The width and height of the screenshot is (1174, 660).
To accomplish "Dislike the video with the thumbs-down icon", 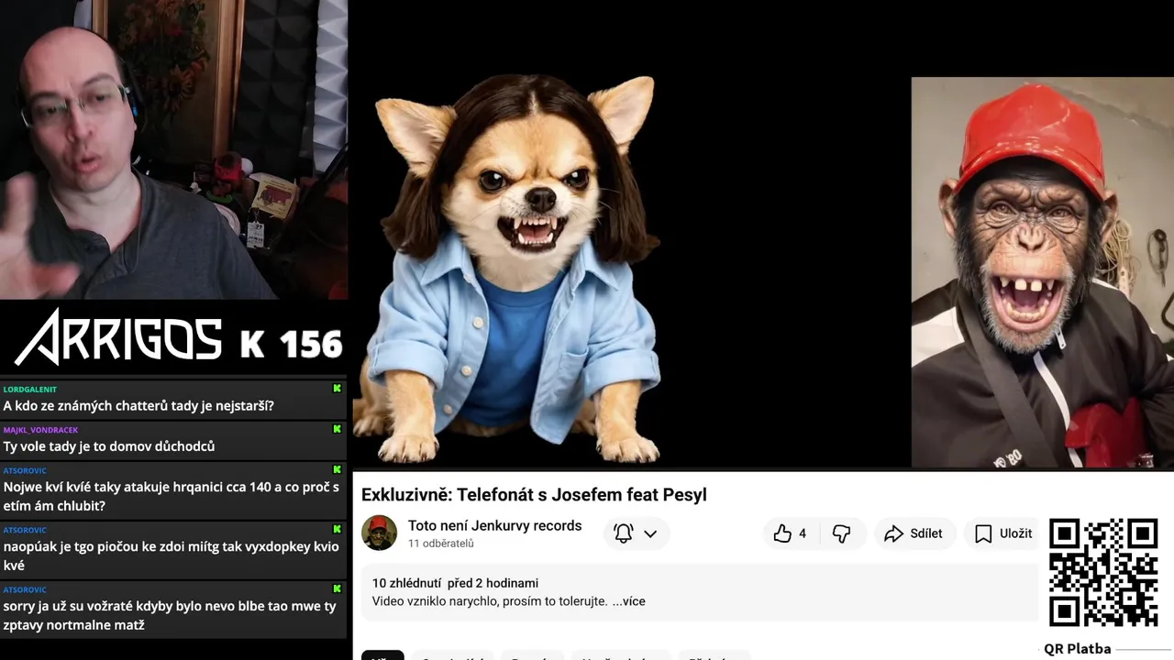I will (x=841, y=533).
